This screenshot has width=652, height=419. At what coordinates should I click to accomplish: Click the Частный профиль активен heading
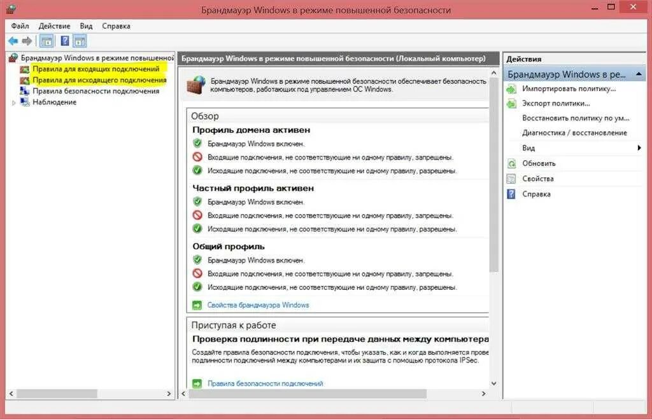[x=253, y=188]
